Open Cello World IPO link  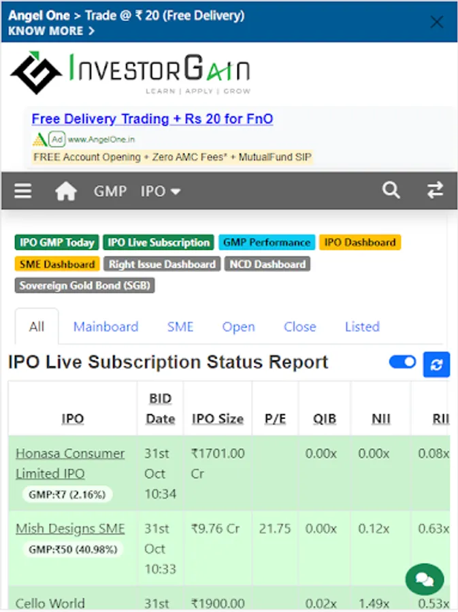click(x=50, y=603)
